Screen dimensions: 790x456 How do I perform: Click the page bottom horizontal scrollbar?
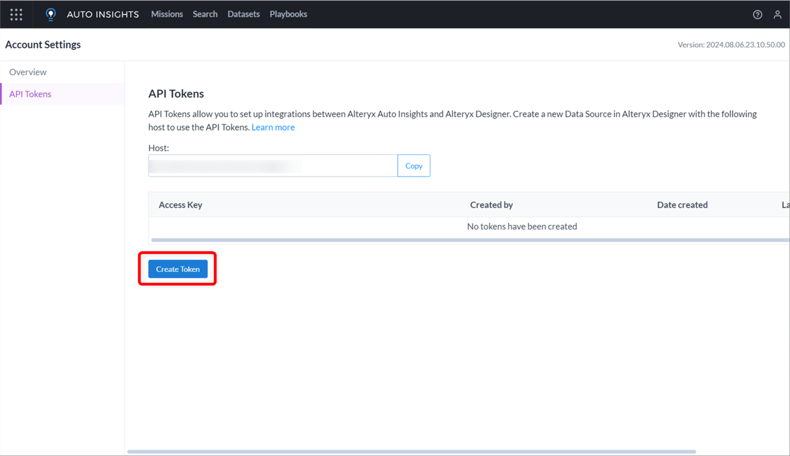tap(411, 452)
